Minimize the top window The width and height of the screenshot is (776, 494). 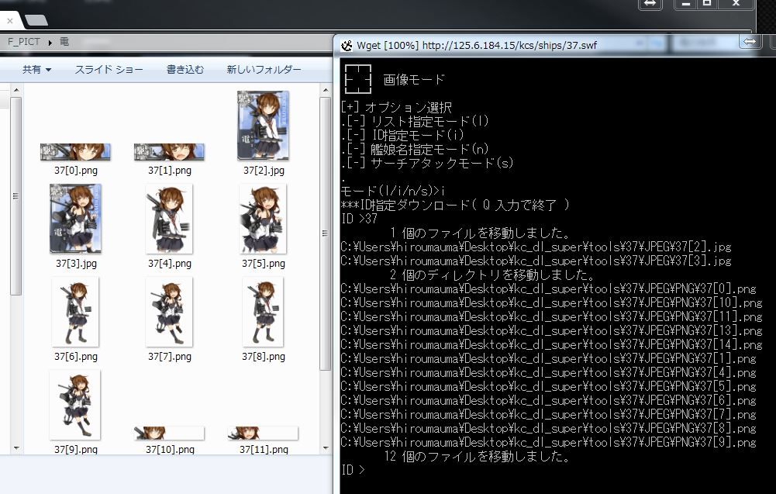point(686,4)
